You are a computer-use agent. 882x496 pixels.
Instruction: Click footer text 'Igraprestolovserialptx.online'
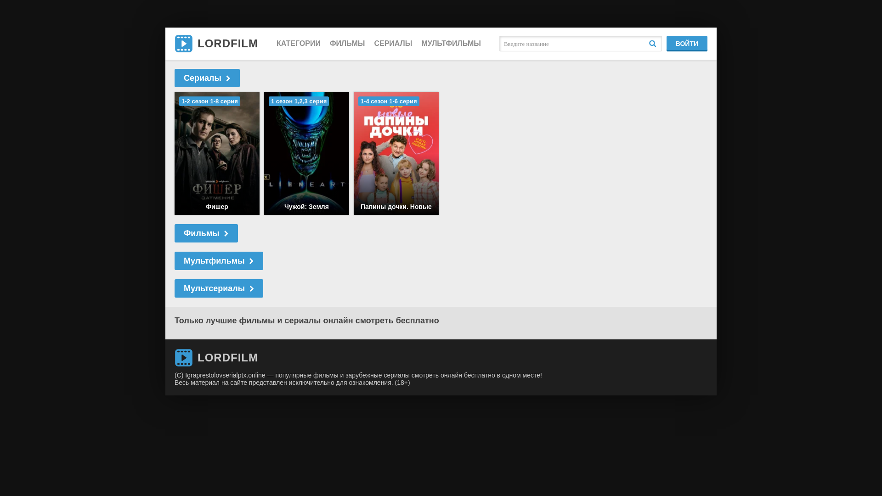pos(225,375)
